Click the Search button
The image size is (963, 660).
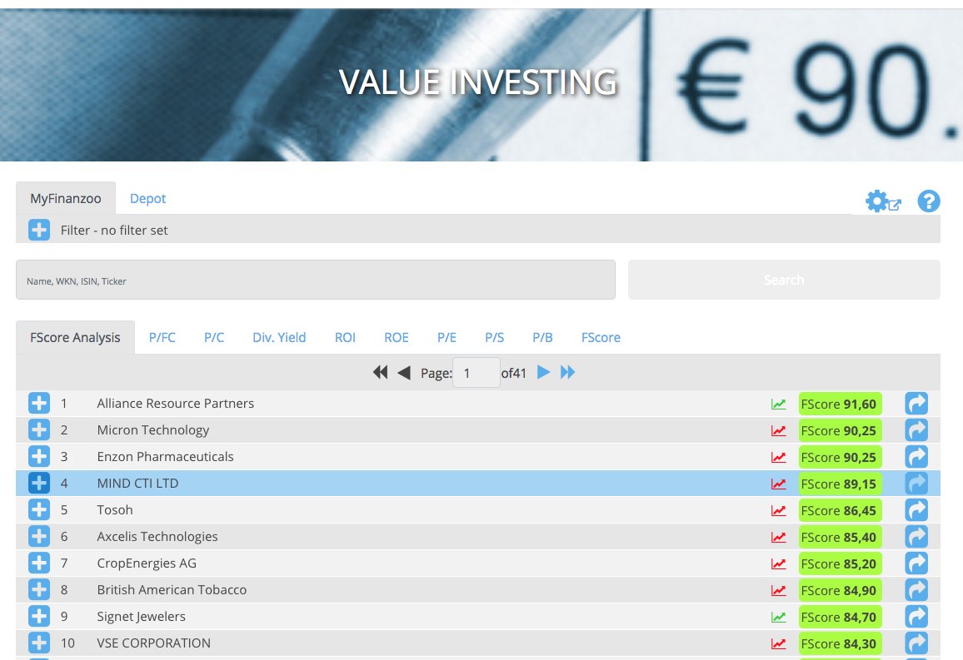[x=783, y=279]
